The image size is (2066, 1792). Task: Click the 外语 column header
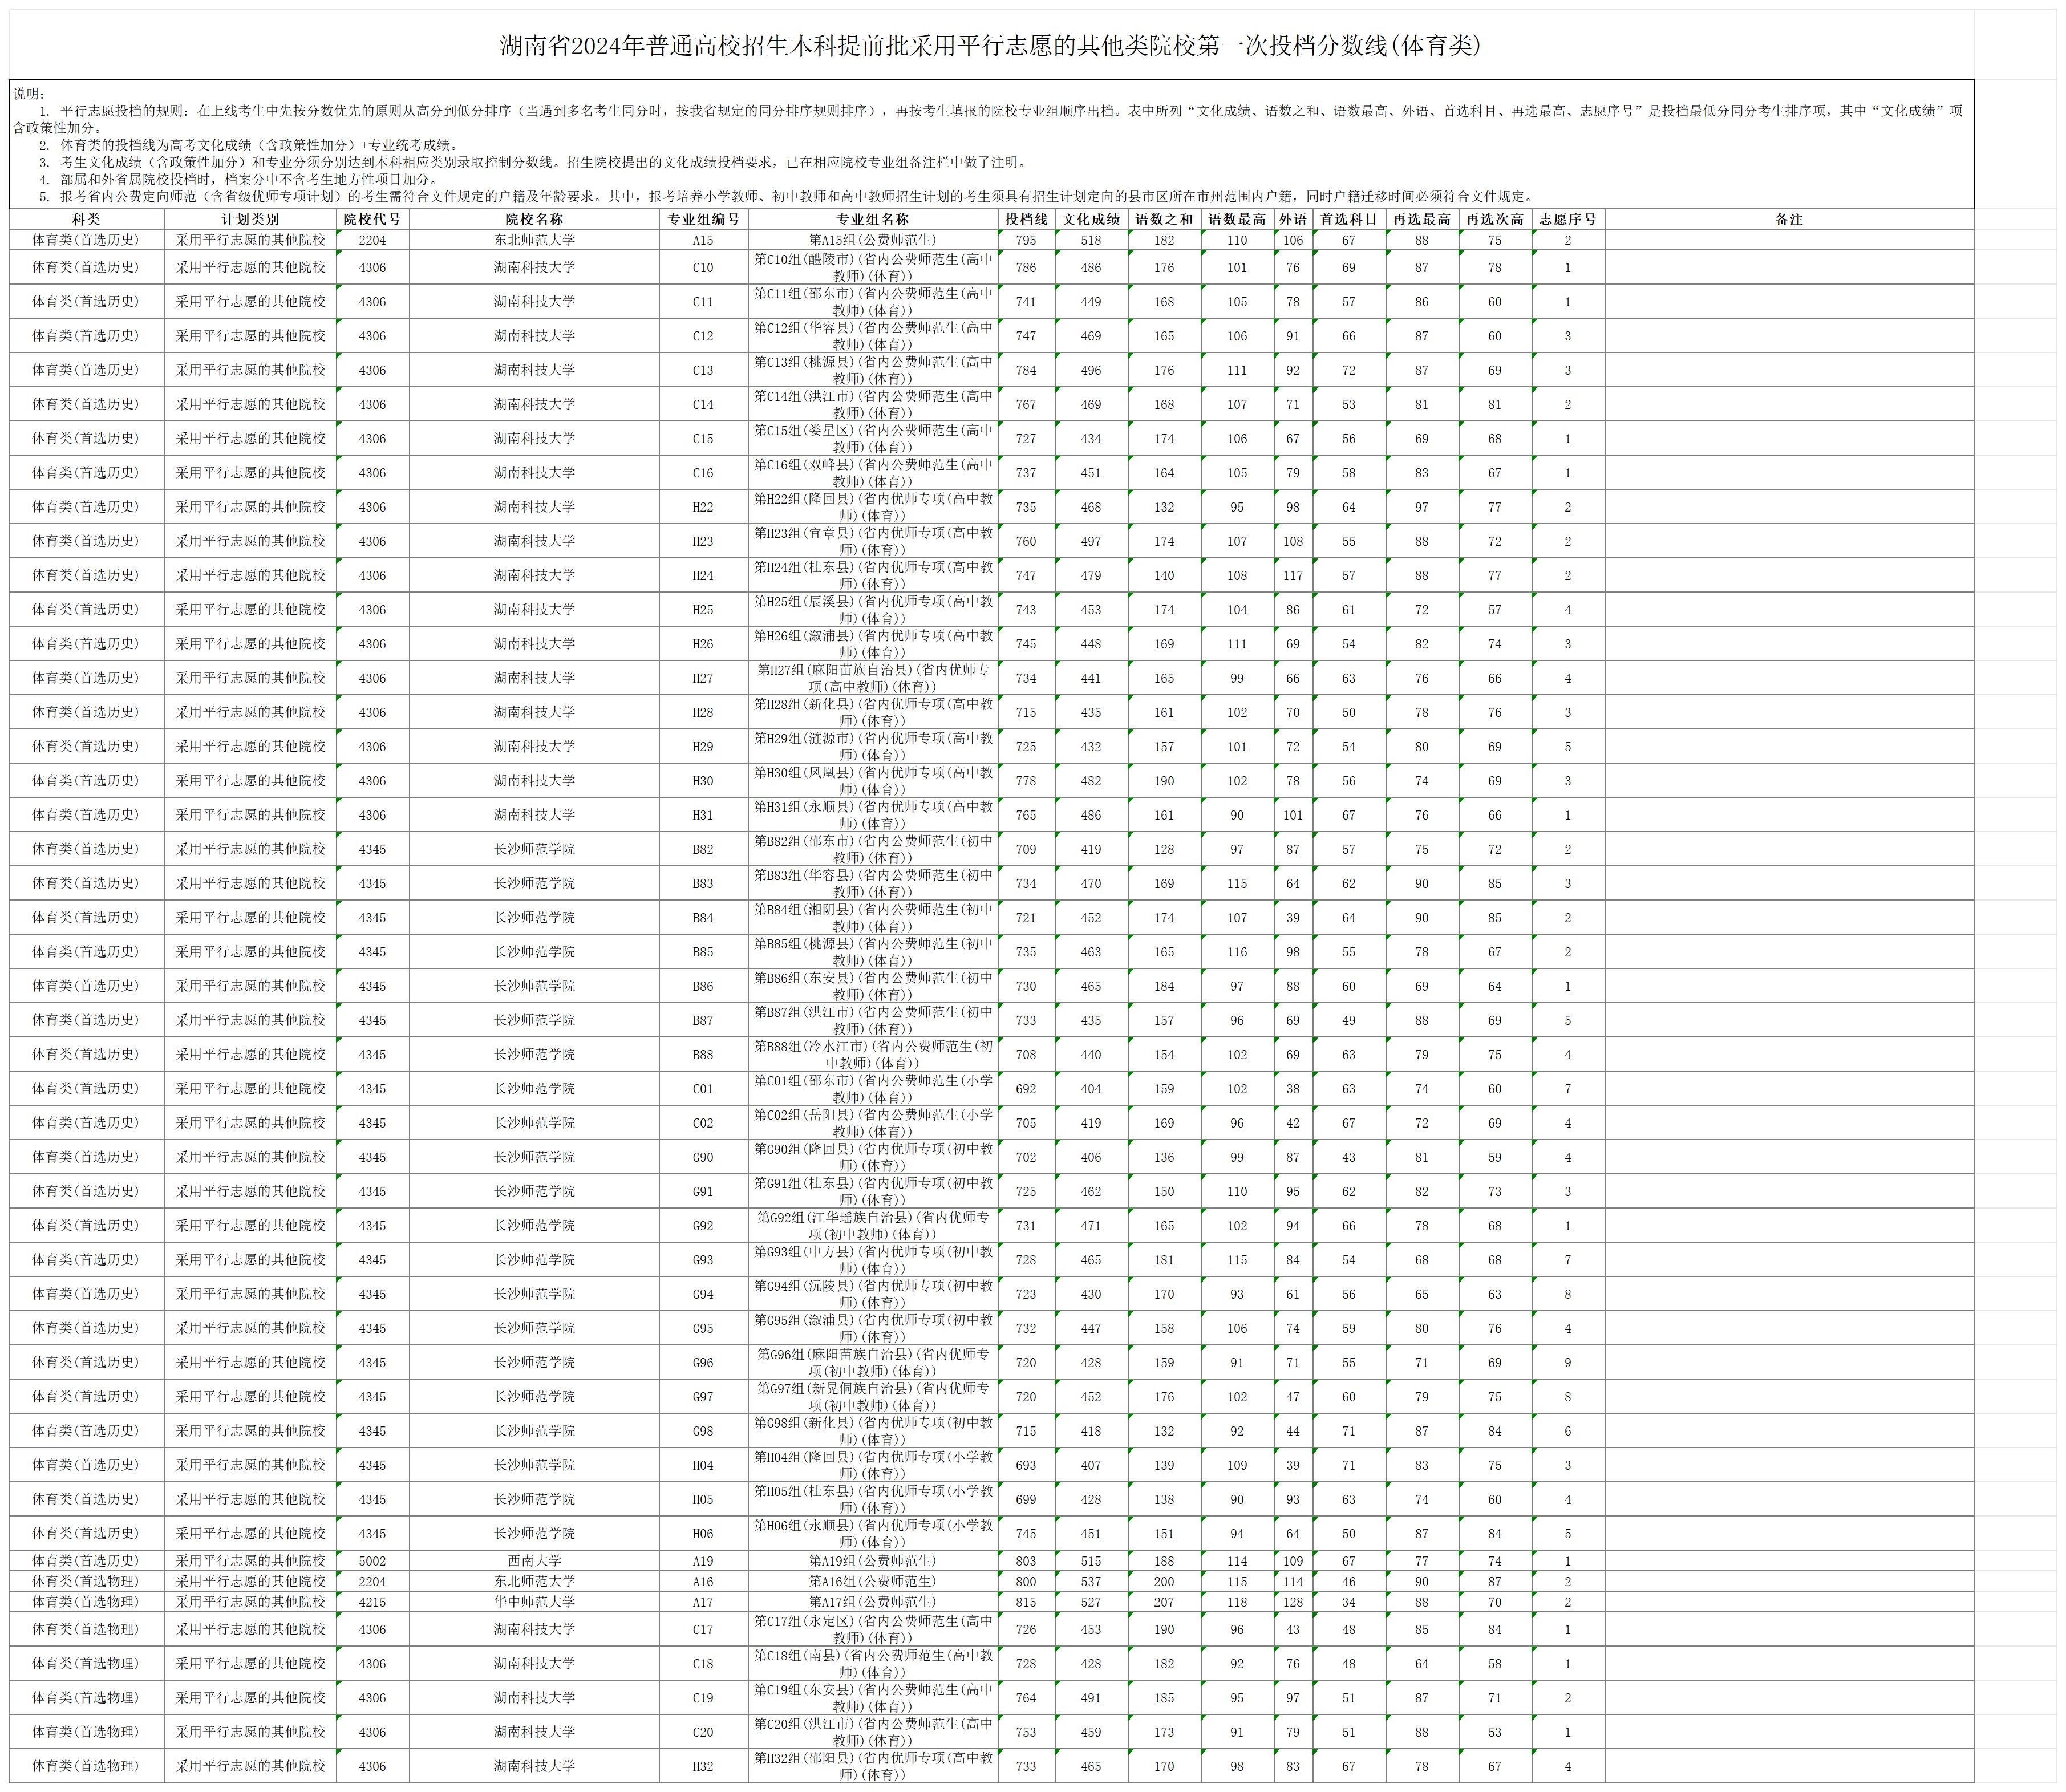1293,219
